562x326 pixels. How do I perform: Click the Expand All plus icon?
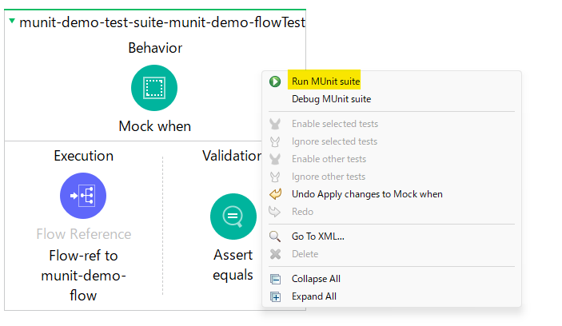(275, 297)
